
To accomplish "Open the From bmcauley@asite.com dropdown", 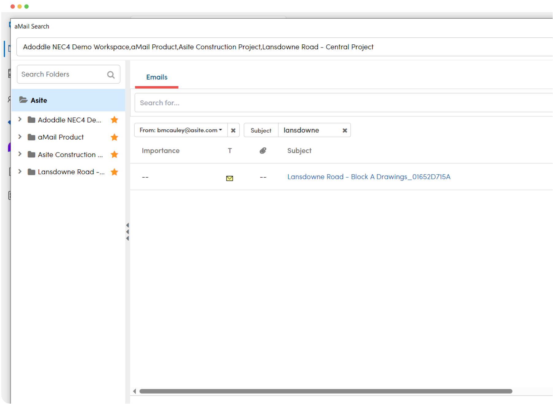I will 220,130.
